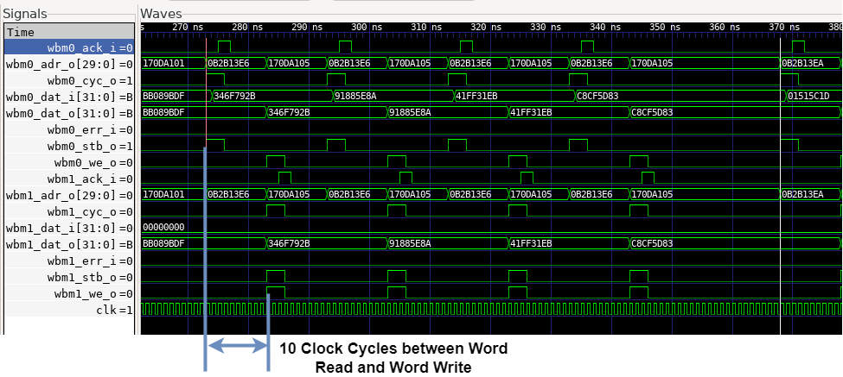Click value 170DA101 in wbm0_adr_o waveform
This screenshot has height=377, width=843.
coord(164,63)
